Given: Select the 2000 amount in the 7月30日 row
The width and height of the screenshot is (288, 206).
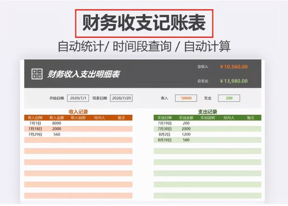Looking at the screenshot, I should click(186, 129).
